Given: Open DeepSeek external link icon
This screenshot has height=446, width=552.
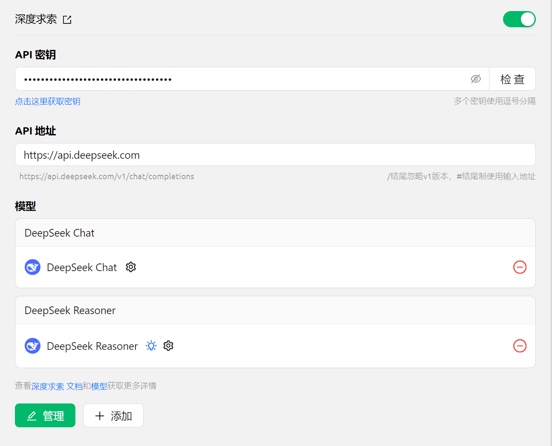Looking at the screenshot, I should [x=67, y=20].
